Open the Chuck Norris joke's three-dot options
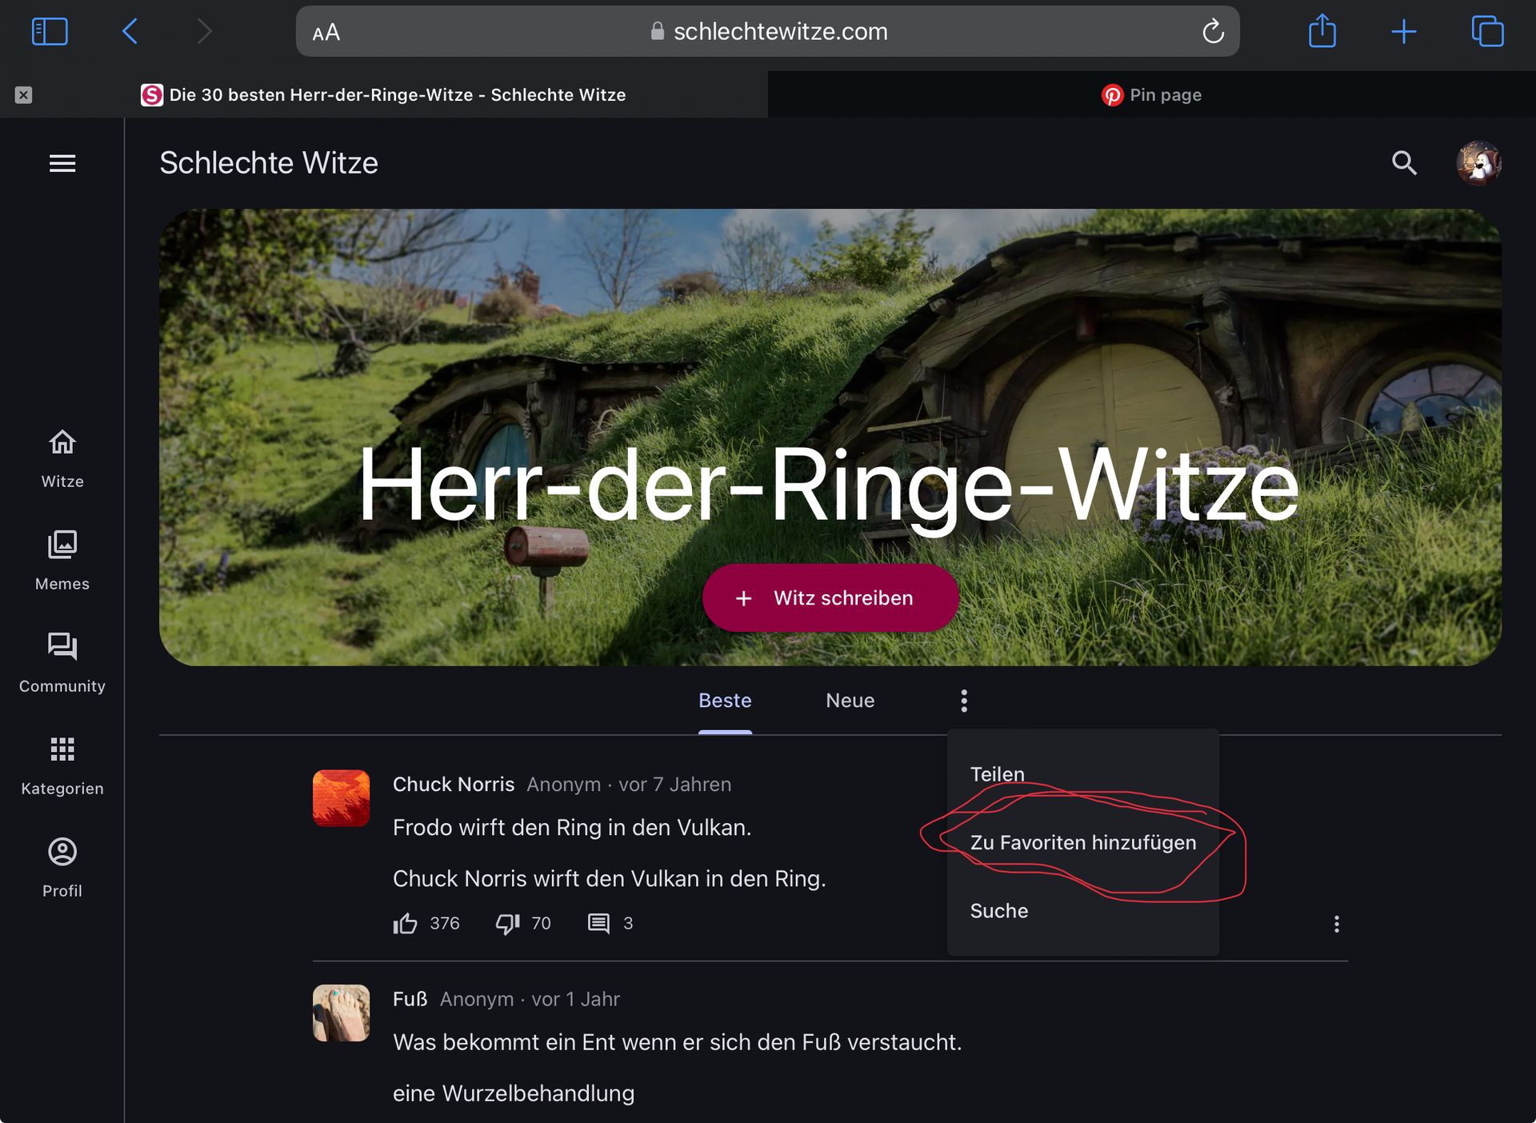 pos(1336,924)
